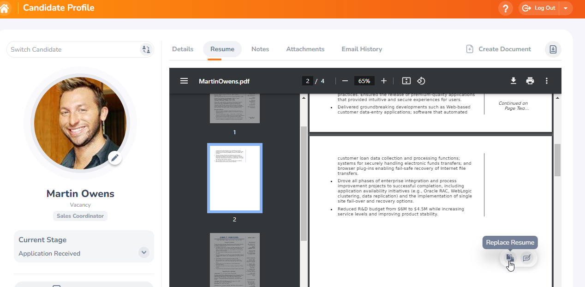Click the Create Document button
Screen dimensions: 585x287
[x=498, y=49]
